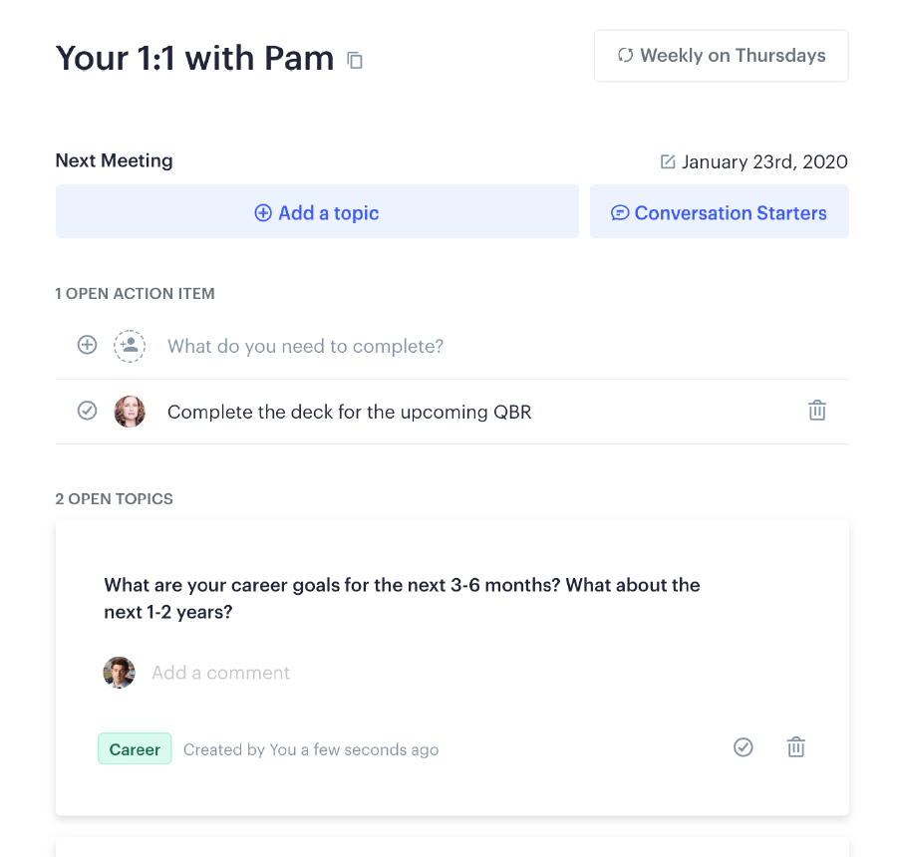This screenshot has height=857, width=897.
Task: Click the speech bubble icon in Conversation Starters
Action: (x=620, y=213)
